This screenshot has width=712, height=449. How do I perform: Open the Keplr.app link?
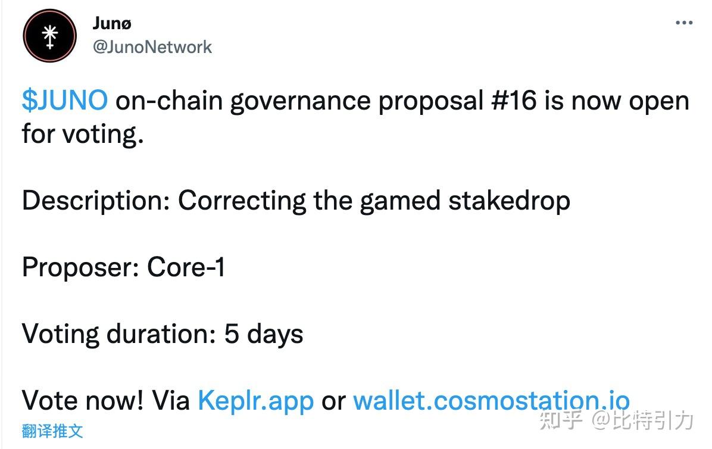pyautogui.click(x=255, y=400)
